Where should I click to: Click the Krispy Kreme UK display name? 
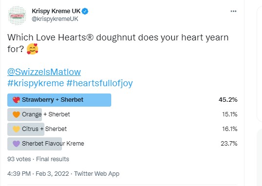pyautogui.click(x=56, y=11)
